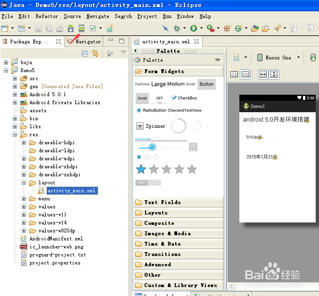
Task: Click the New Java Class icon
Action: 238,28
